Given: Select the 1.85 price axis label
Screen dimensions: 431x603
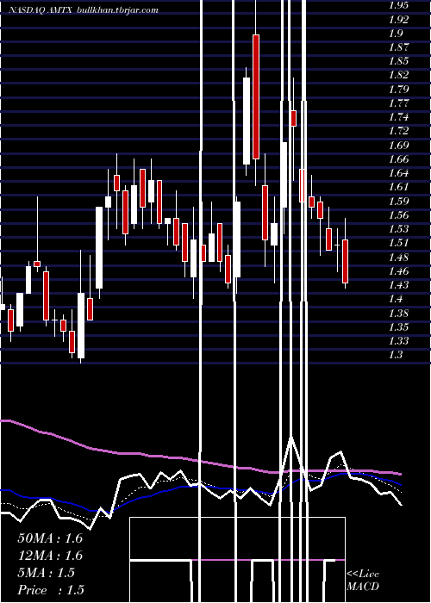Looking at the screenshot, I should (x=398, y=61).
